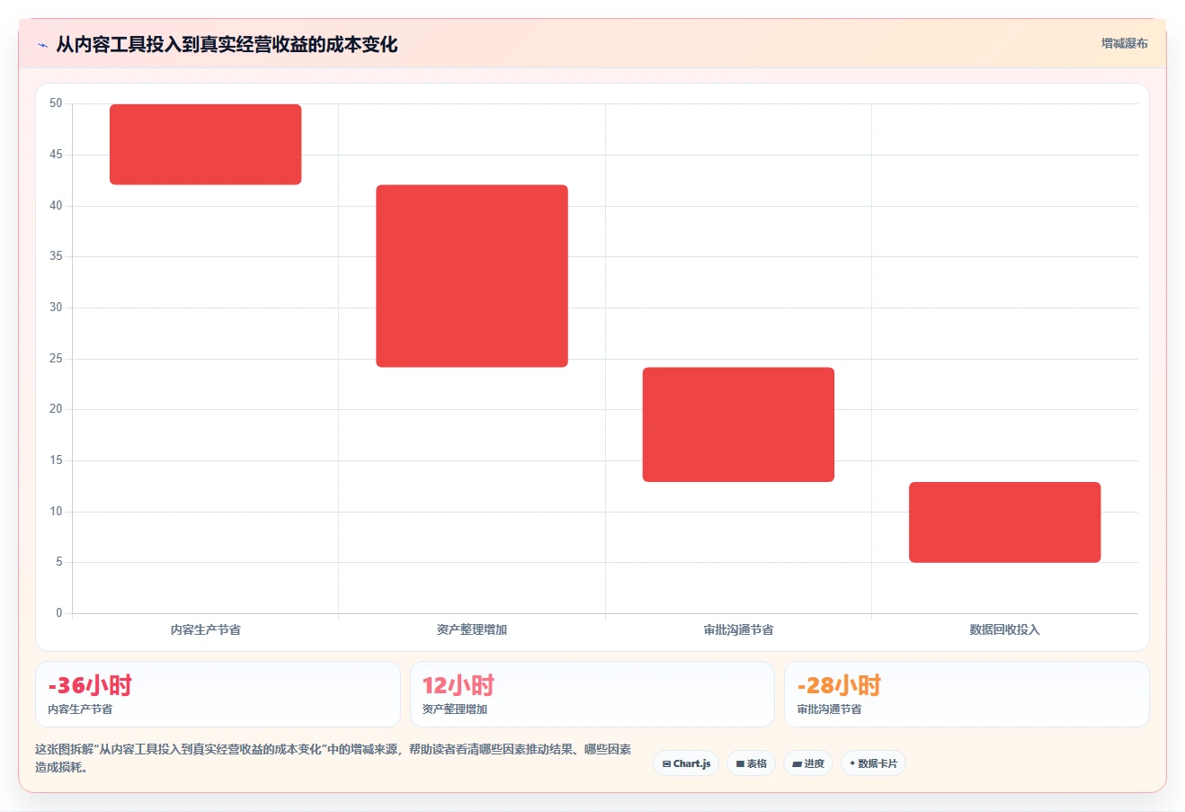Screen dimensions: 1185x812
Task: Open the -36小时 stat card
Action: pyautogui.click(x=218, y=694)
